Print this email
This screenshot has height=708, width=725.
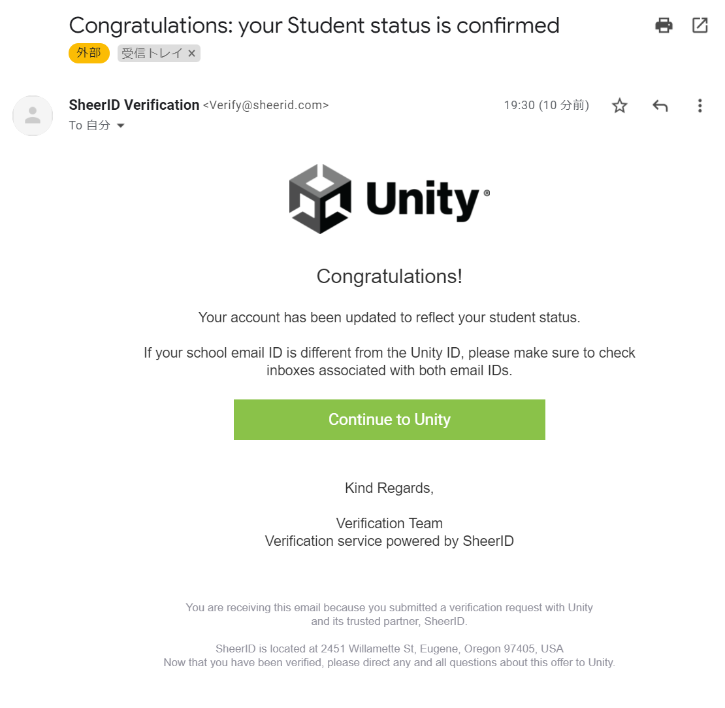pos(664,25)
